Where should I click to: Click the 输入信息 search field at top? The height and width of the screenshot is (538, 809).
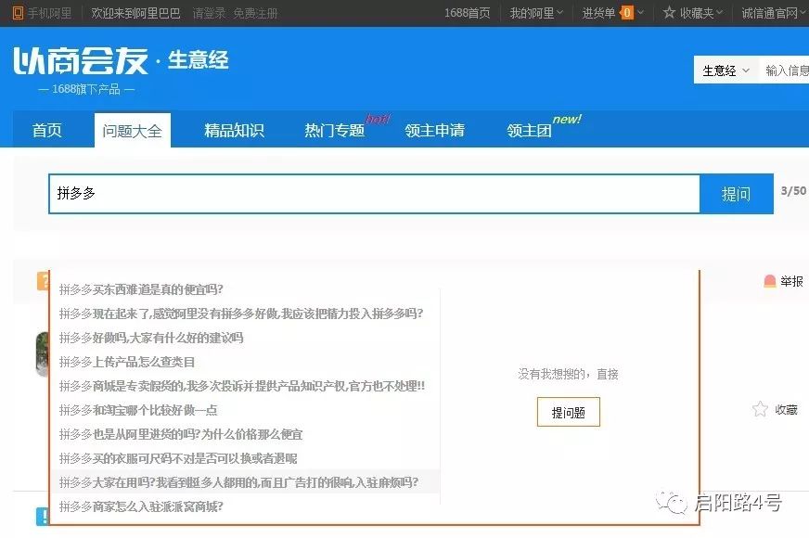(x=786, y=70)
